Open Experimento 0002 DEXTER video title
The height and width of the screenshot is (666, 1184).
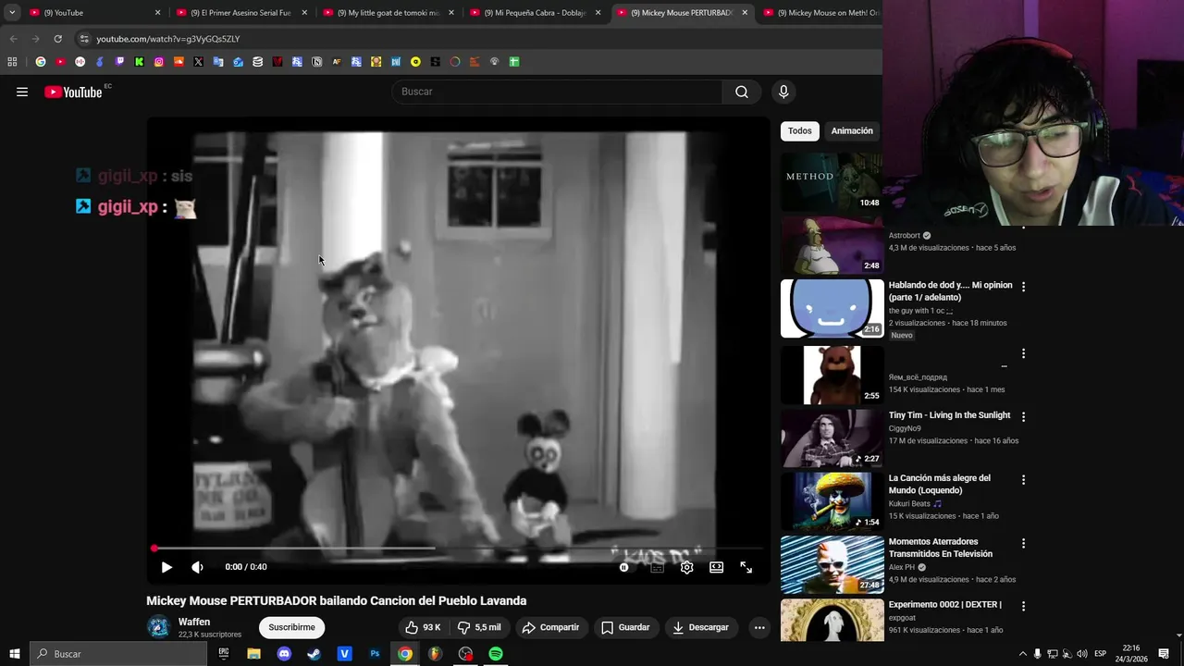(944, 604)
